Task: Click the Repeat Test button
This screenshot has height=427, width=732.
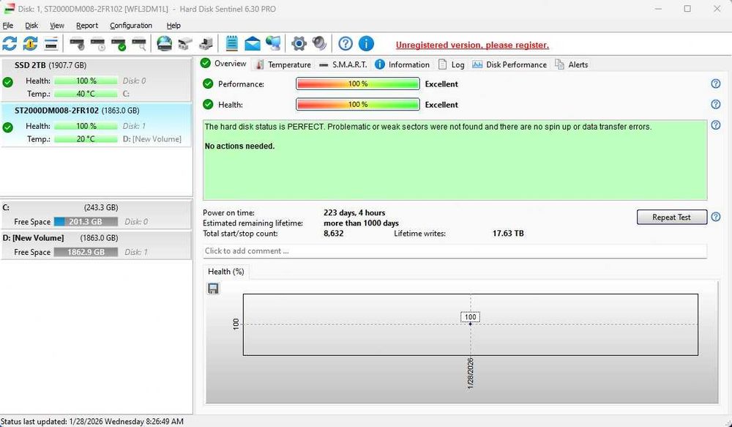Action: click(x=672, y=217)
